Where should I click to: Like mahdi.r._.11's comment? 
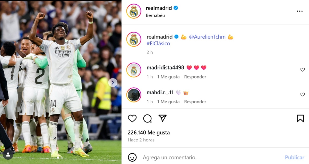point(303,95)
